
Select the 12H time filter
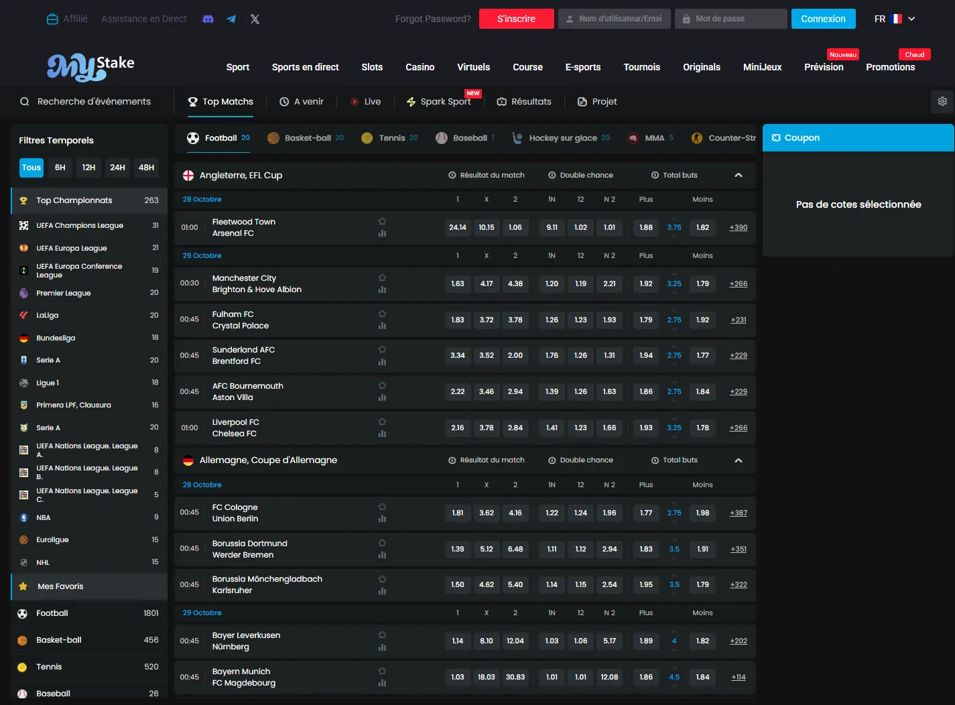(88, 168)
